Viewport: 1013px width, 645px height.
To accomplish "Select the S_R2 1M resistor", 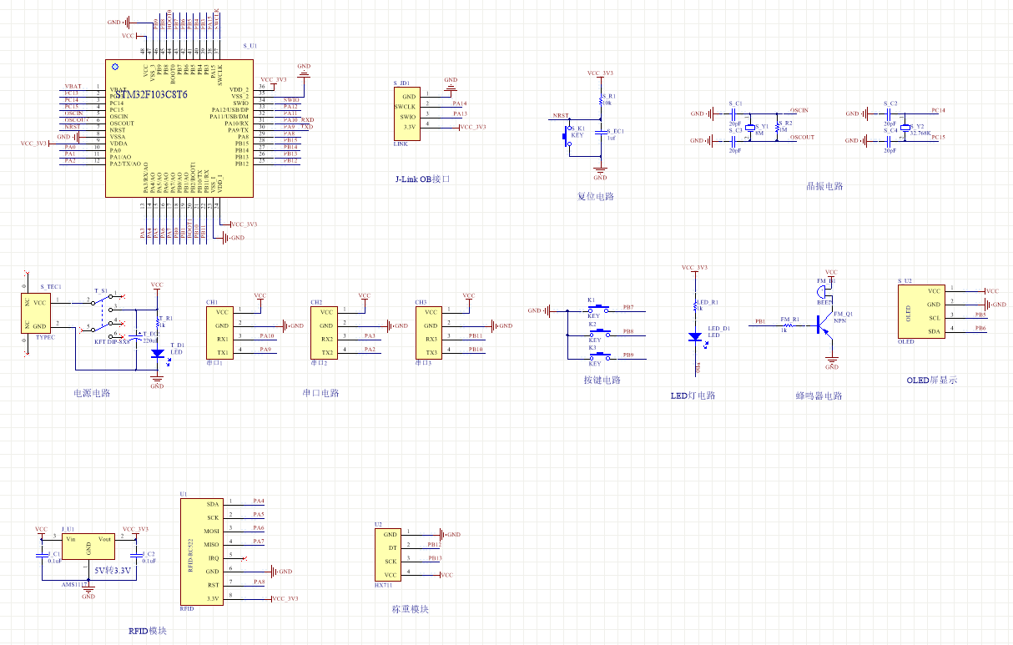I will [x=778, y=126].
